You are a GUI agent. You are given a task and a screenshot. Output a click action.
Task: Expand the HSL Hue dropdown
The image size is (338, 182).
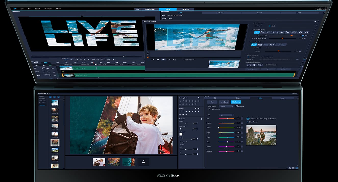[x=226, y=115]
